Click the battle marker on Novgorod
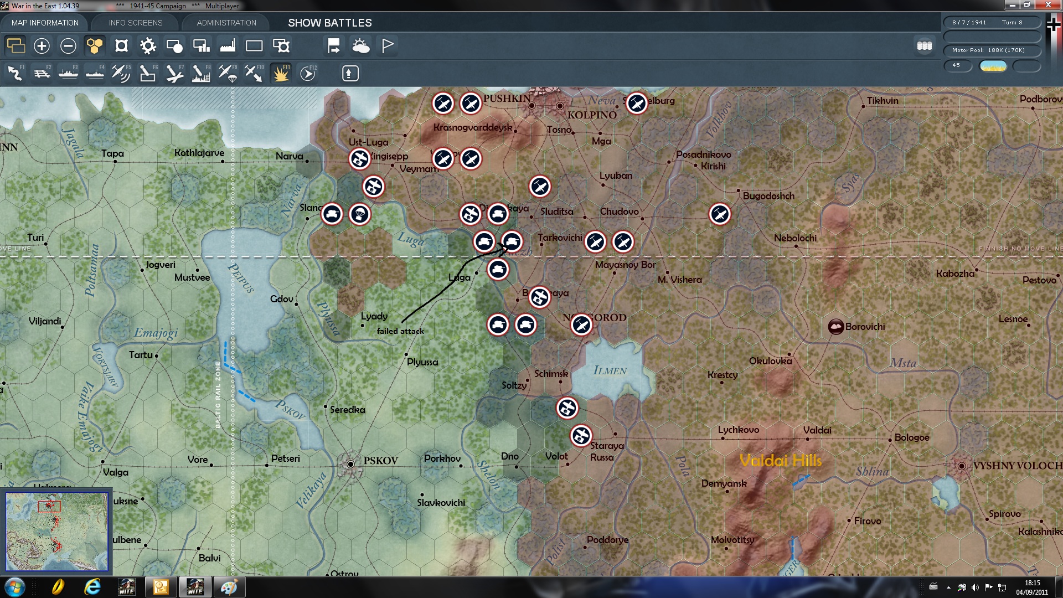 (x=581, y=324)
